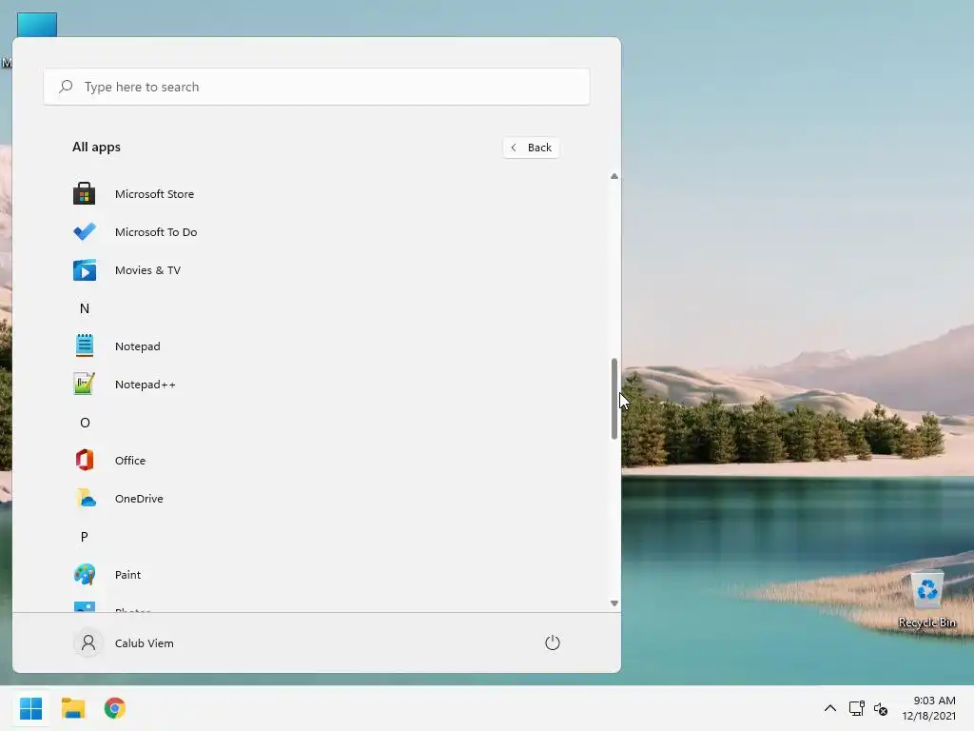Click the Notepad++ text label
Image resolution: width=974 pixels, height=731 pixels.
tap(146, 385)
